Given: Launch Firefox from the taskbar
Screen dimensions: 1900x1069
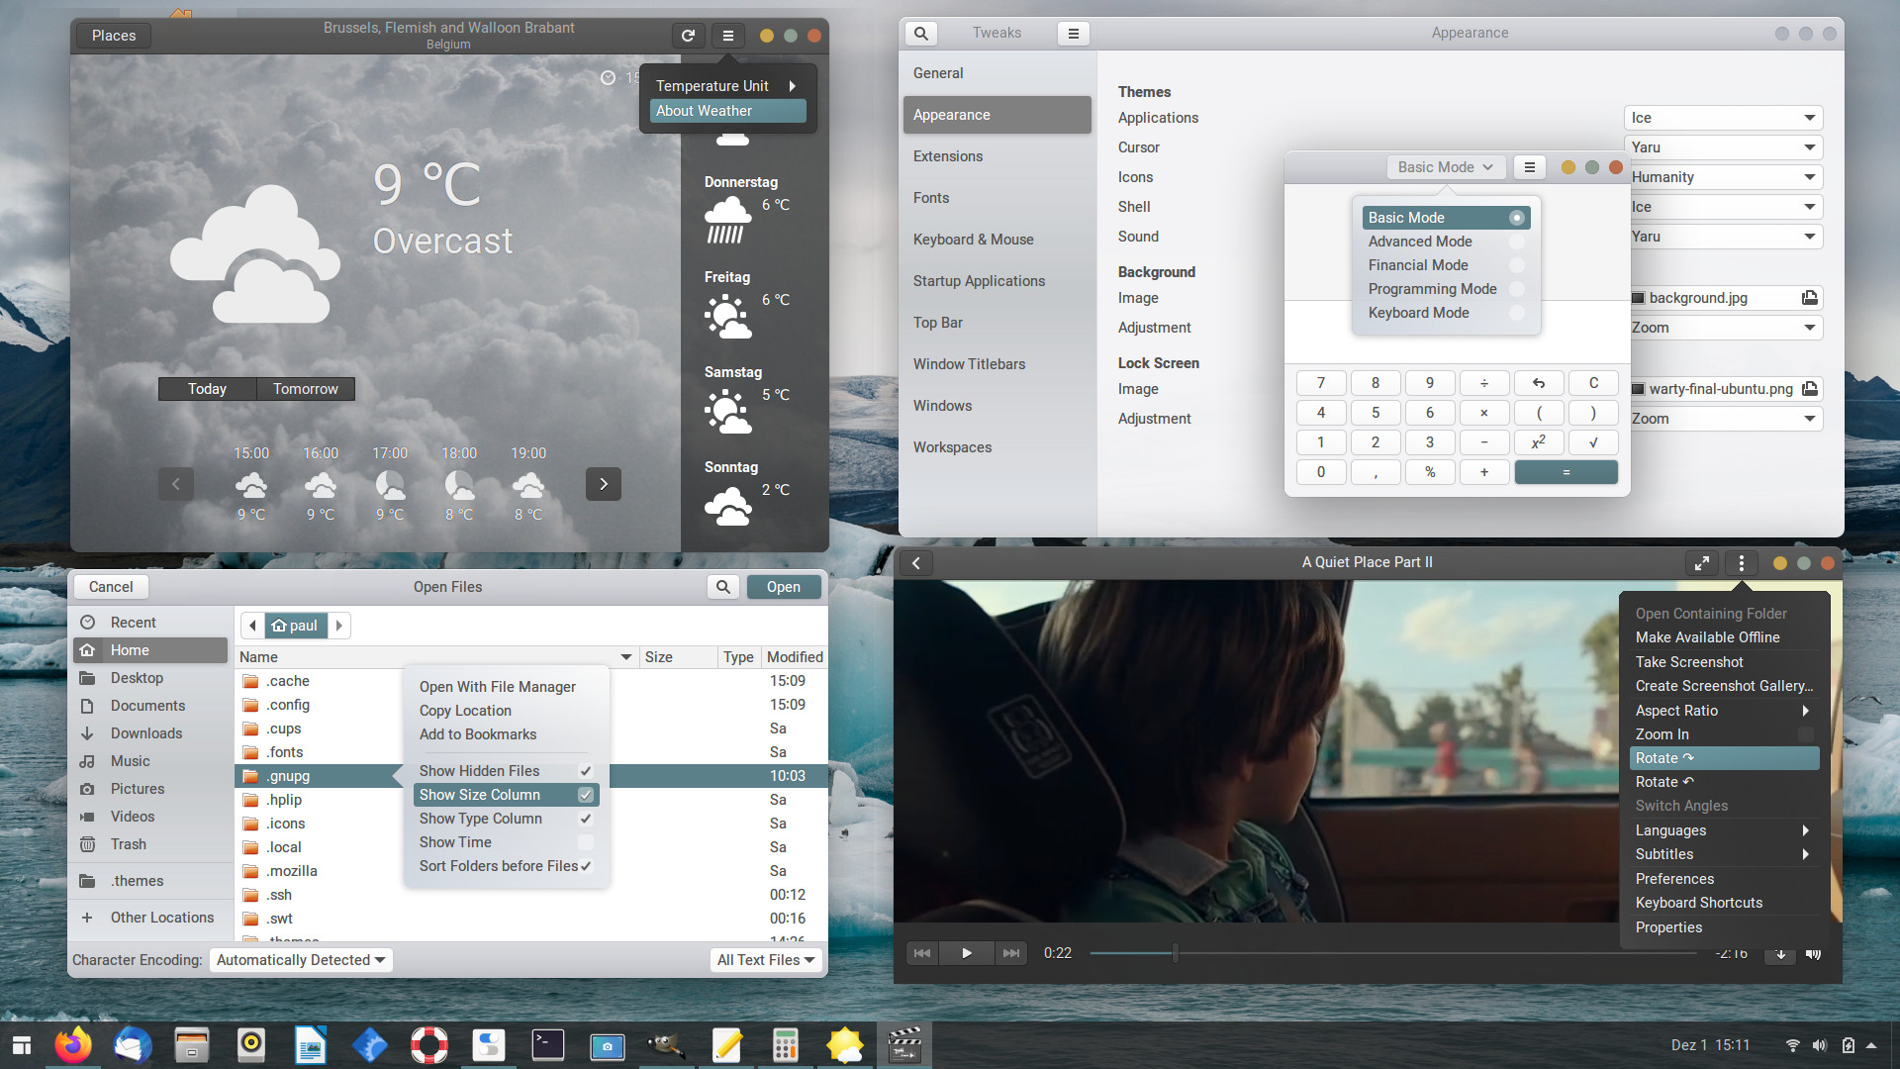Looking at the screenshot, I should tap(73, 1044).
